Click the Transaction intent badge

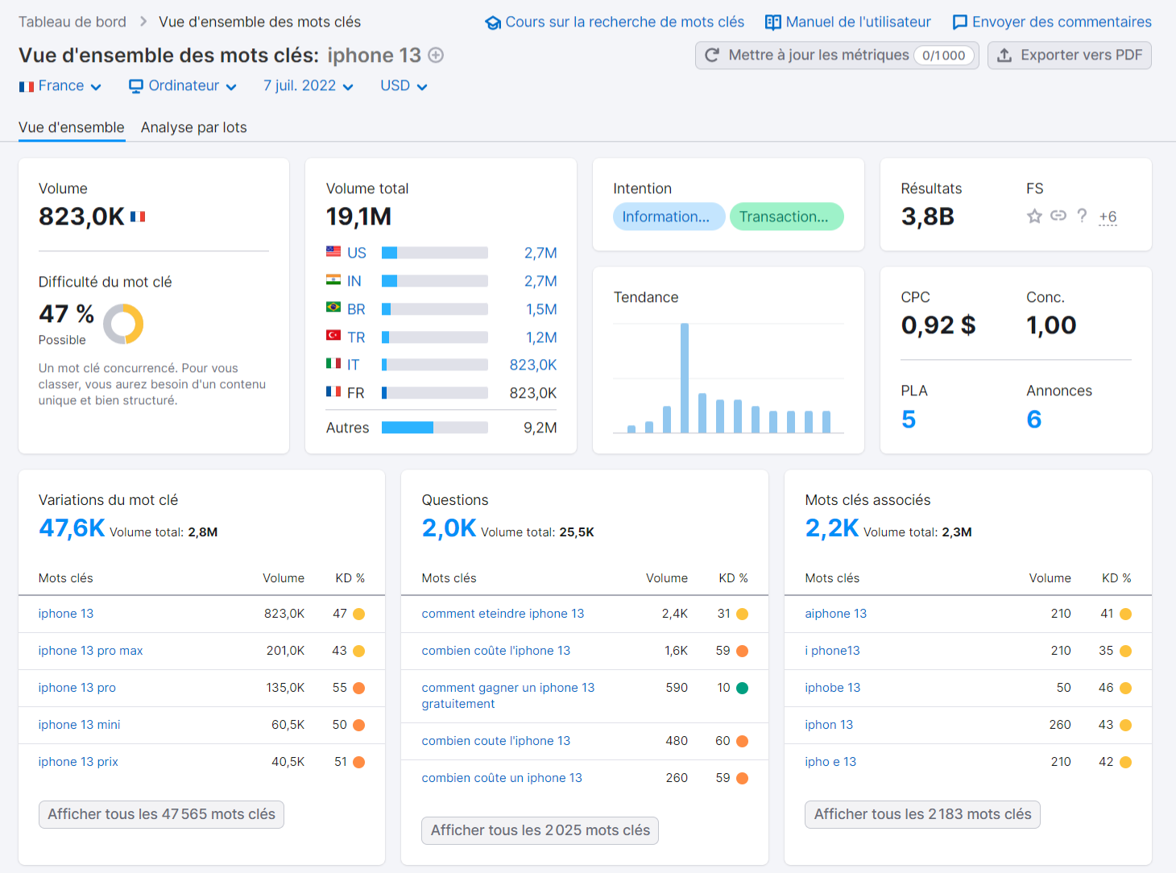coord(787,217)
